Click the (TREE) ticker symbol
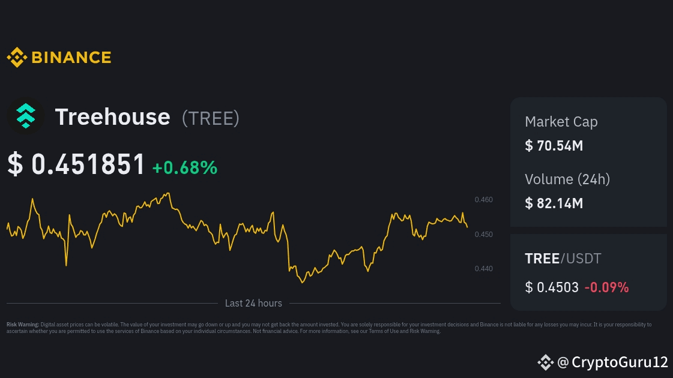Viewport: 673px width, 378px height. [210, 118]
